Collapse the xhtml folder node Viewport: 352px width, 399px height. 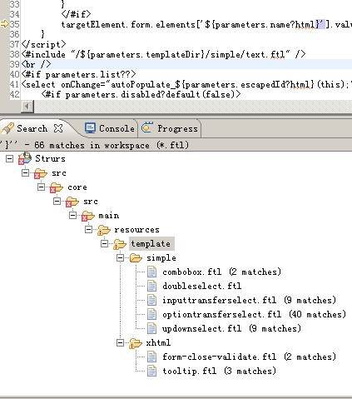120,342
